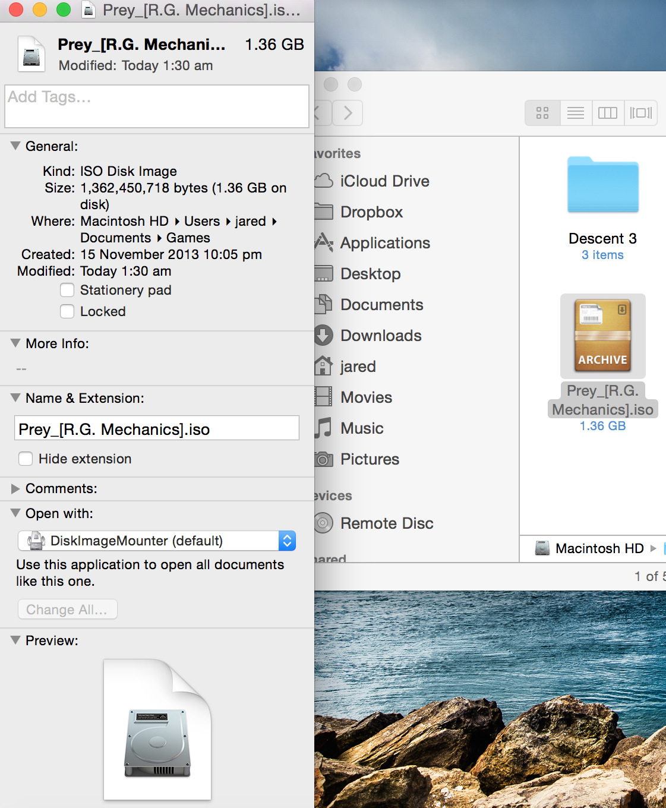Viewport: 666px width, 808px height.
Task: Collapse the More Info section
Action: [x=15, y=343]
